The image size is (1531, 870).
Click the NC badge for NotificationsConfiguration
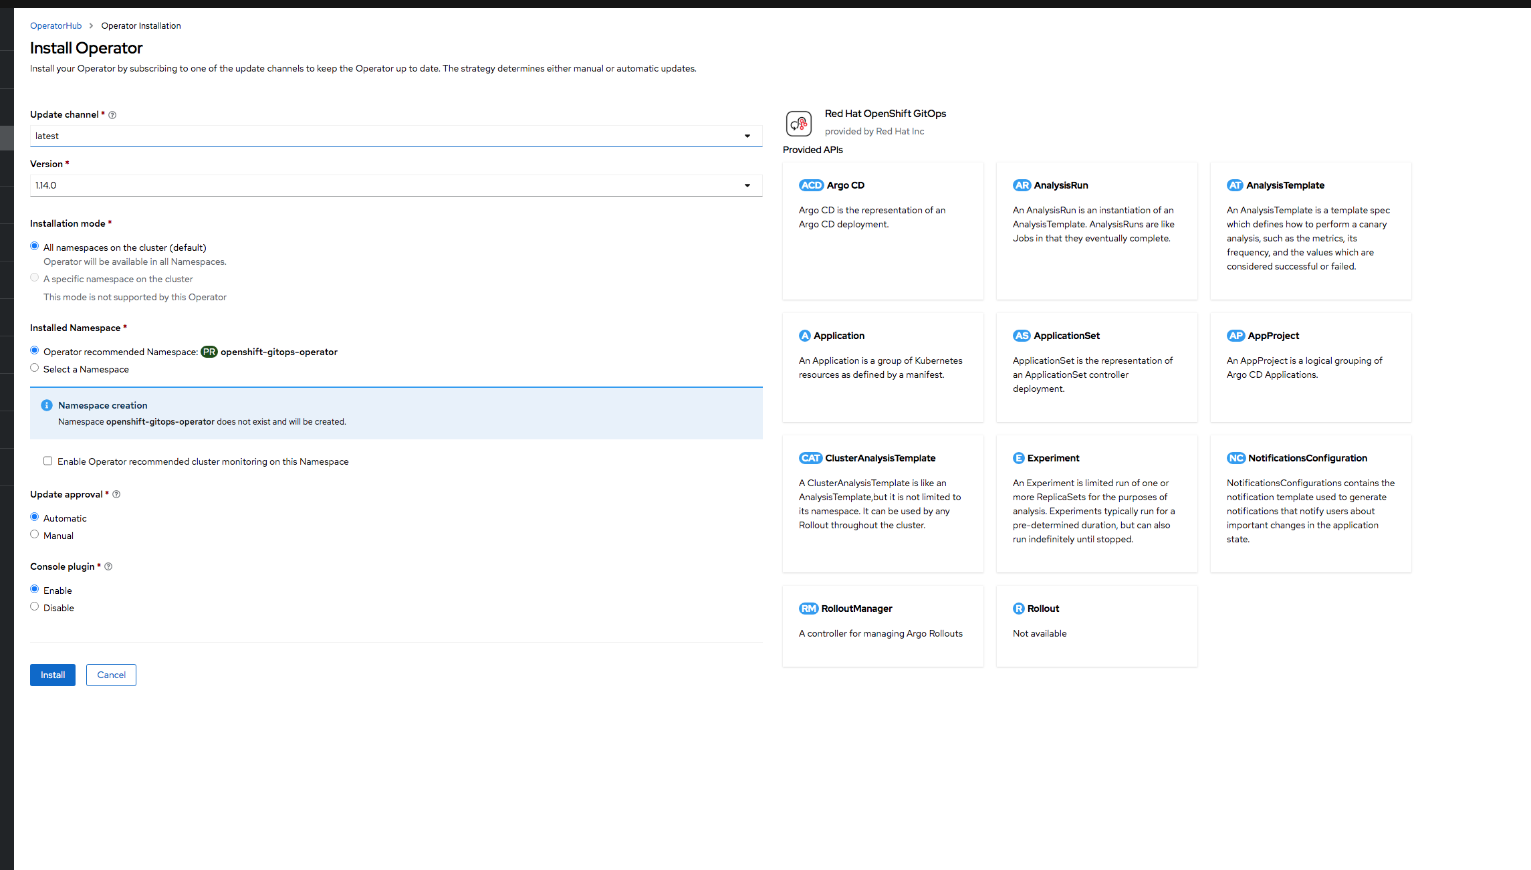pos(1236,458)
